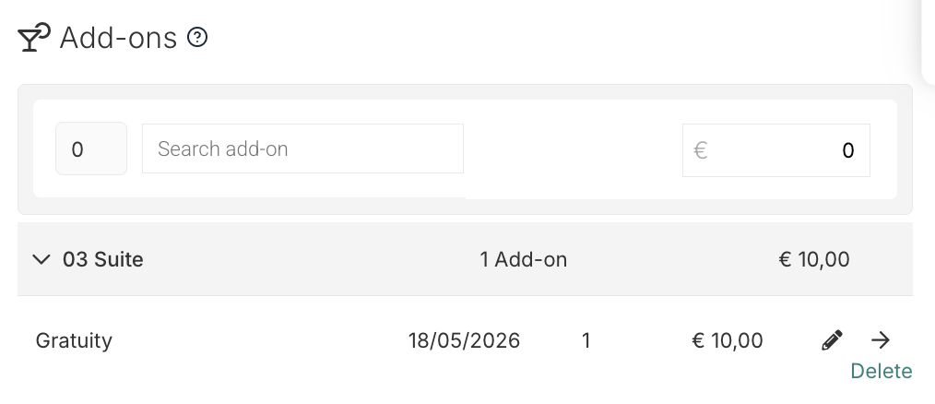The image size is (935, 404).
Task: Click the date 18/05/2026 on Gratuity row
Action: point(464,340)
